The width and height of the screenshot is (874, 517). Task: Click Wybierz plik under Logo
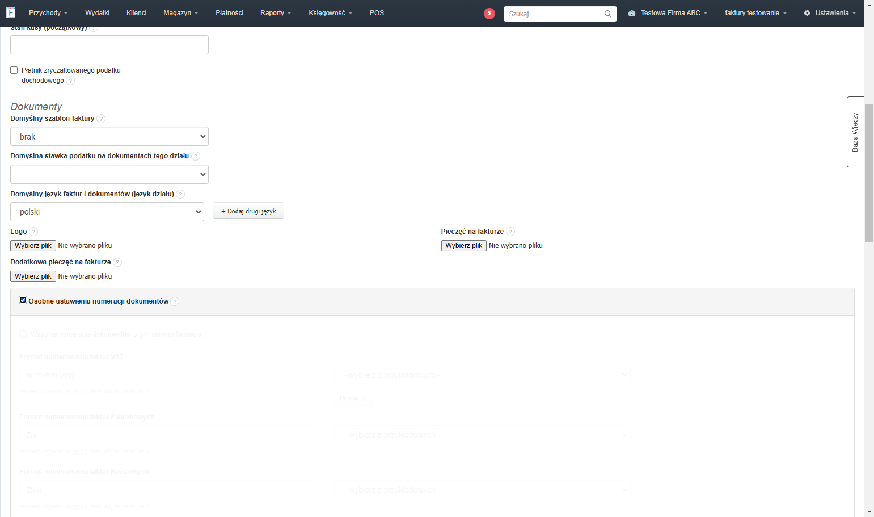[x=33, y=246]
